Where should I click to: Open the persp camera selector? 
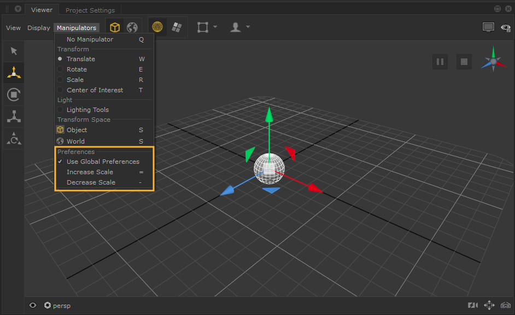[61, 306]
